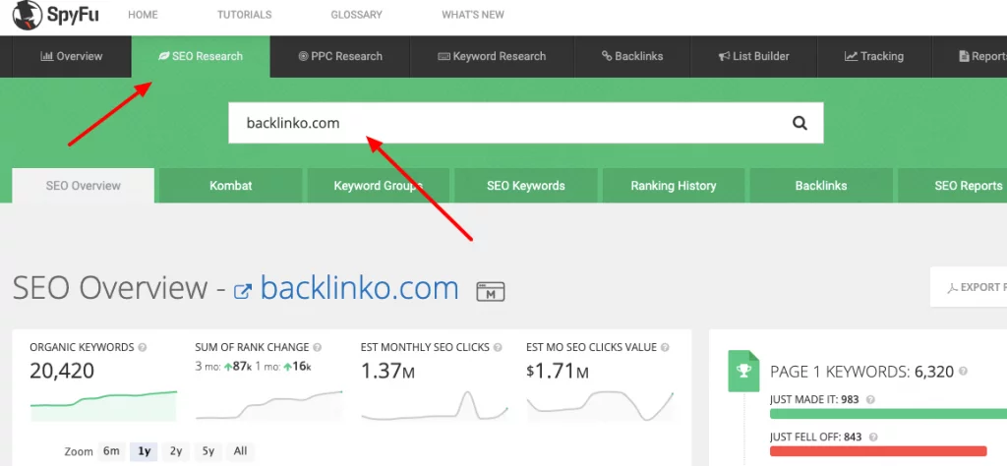Select the SEO Research main tab
Image resolution: width=1007 pixels, height=466 pixels.
click(201, 56)
